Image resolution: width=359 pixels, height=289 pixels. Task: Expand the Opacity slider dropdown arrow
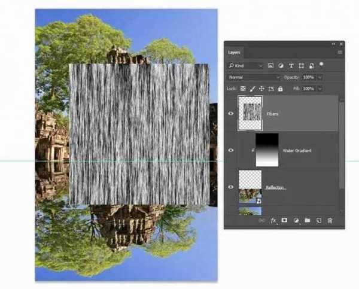pos(320,77)
